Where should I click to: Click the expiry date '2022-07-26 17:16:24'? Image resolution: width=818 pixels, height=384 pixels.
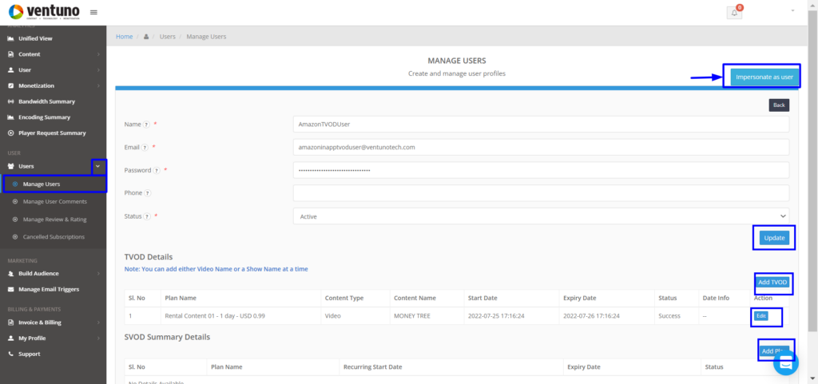coord(592,316)
